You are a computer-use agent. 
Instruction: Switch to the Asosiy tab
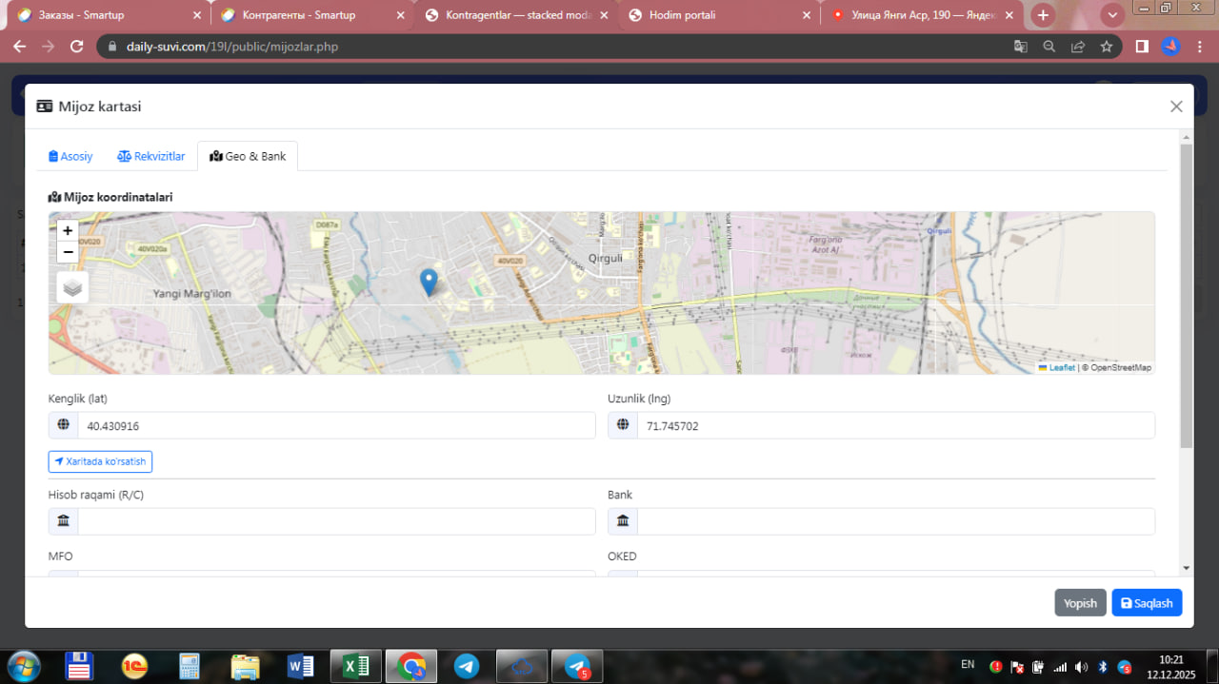point(71,156)
